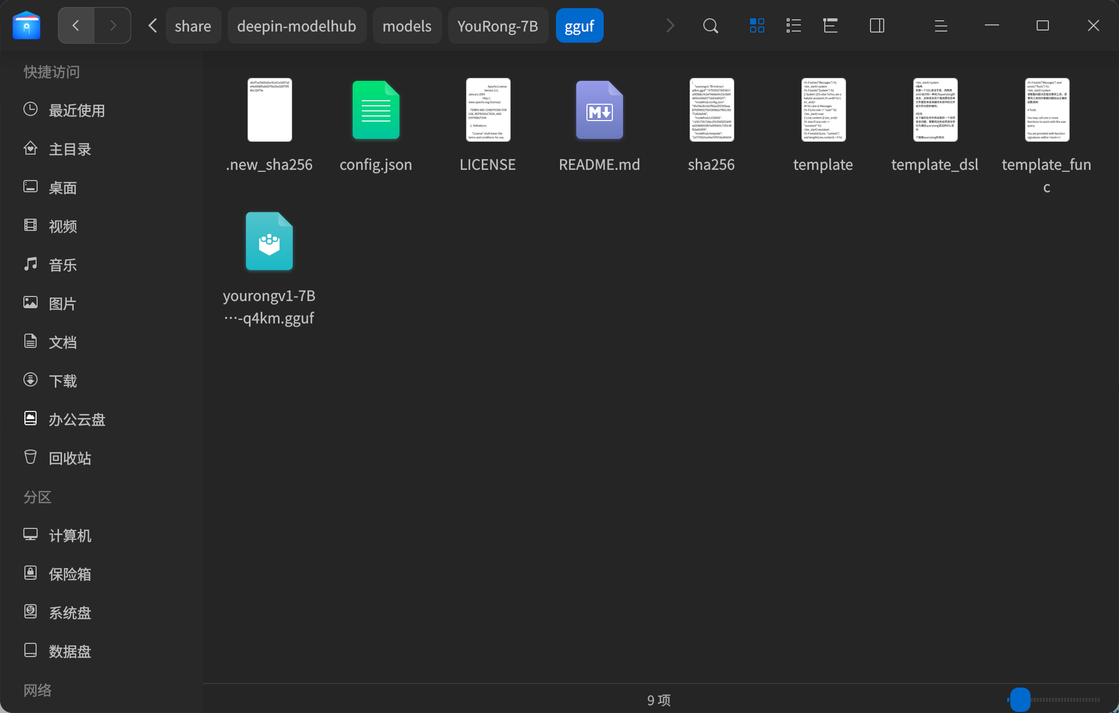Open 桌面 desktop in sidebar

click(102, 187)
